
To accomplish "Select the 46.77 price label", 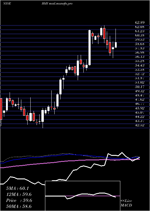I will point(140,104).
